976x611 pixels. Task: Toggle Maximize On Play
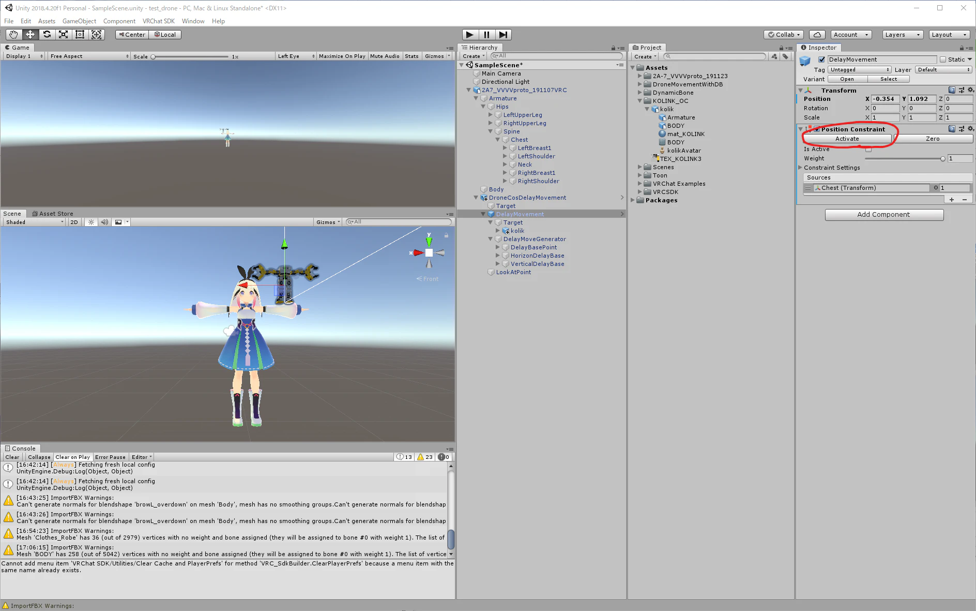(x=342, y=56)
